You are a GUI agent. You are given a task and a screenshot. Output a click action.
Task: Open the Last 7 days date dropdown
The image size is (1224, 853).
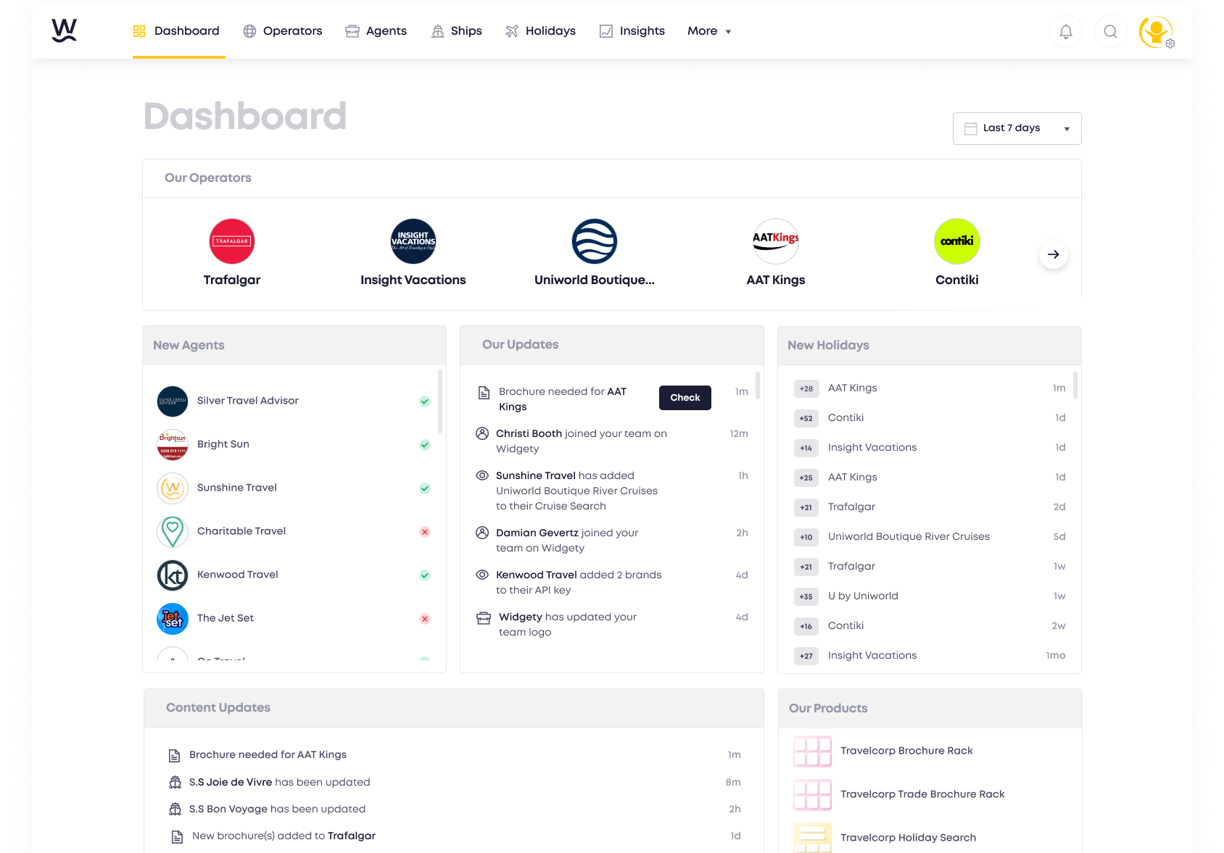coord(1017,128)
